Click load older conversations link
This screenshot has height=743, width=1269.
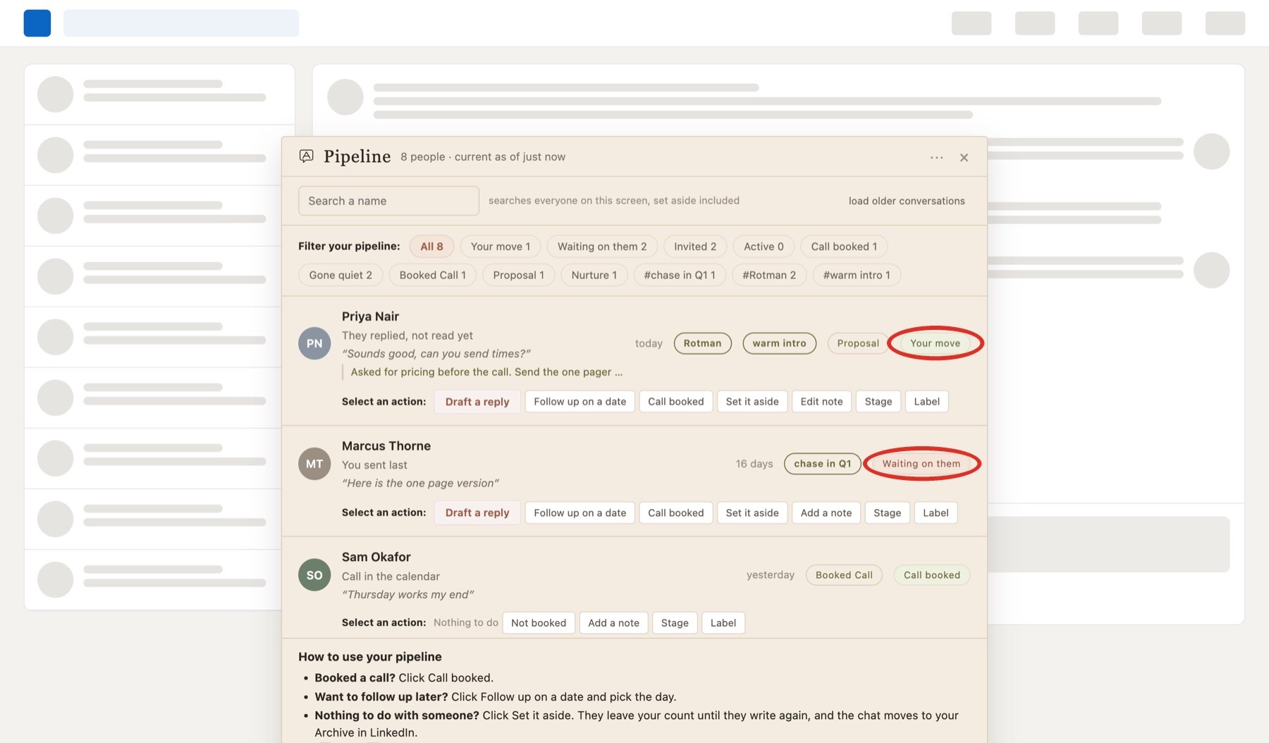(x=907, y=201)
